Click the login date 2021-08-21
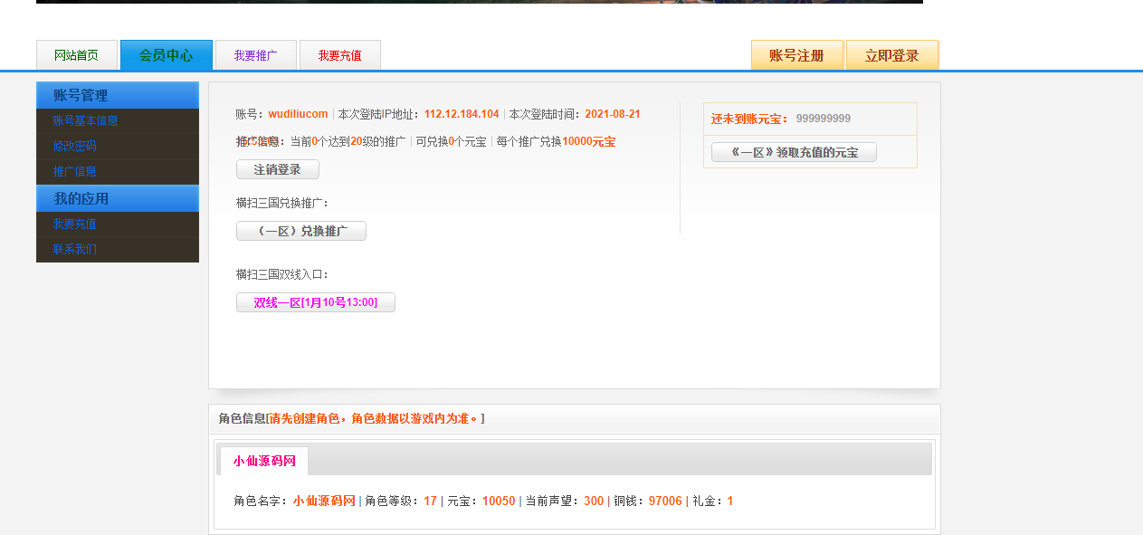The width and height of the screenshot is (1143, 535). point(613,114)
